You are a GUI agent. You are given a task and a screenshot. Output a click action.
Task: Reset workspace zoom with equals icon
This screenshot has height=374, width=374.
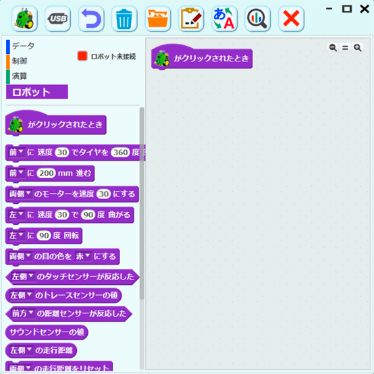click(345, 48)
